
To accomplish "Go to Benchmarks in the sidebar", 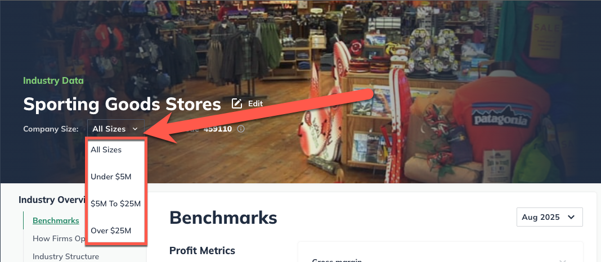I will coord(56,220).
